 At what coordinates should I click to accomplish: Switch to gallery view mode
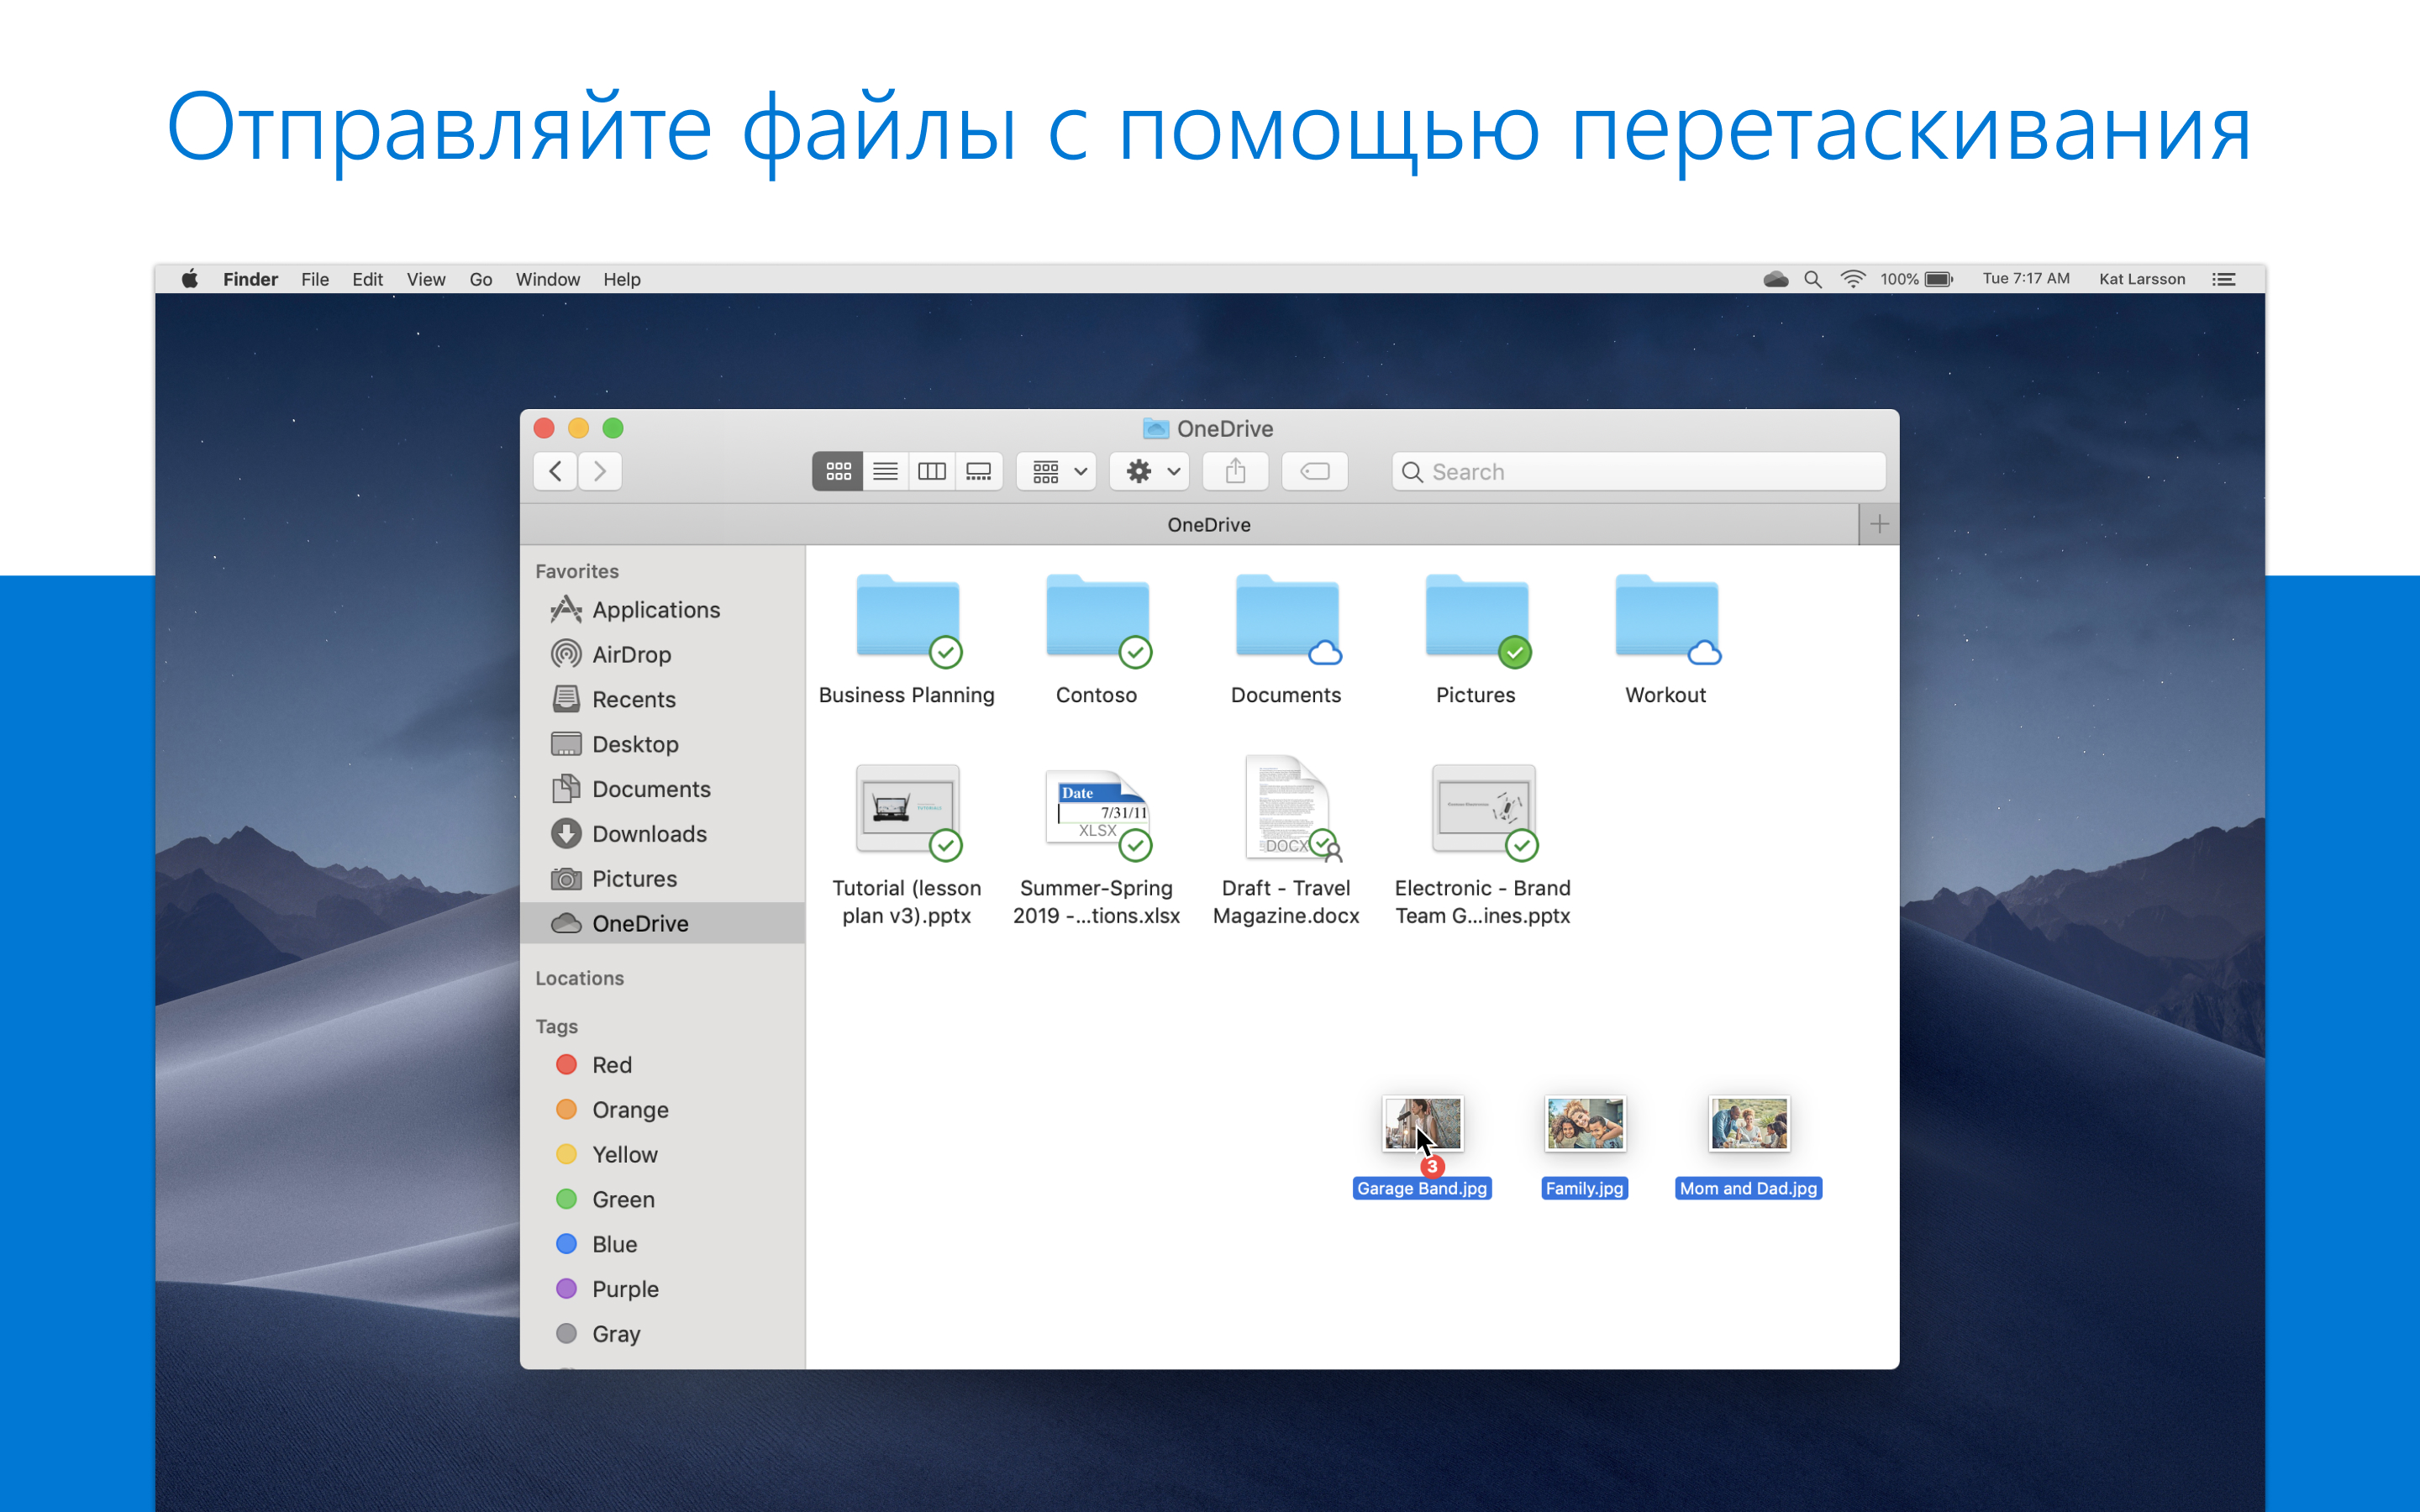coord(979,471)
